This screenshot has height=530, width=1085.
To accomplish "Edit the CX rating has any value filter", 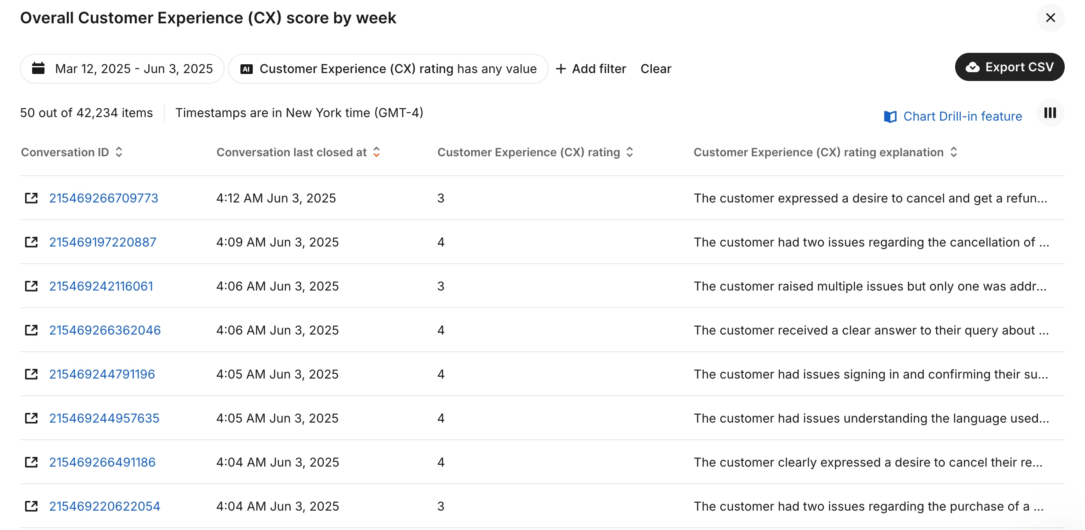I will click(x=388, y=69).
